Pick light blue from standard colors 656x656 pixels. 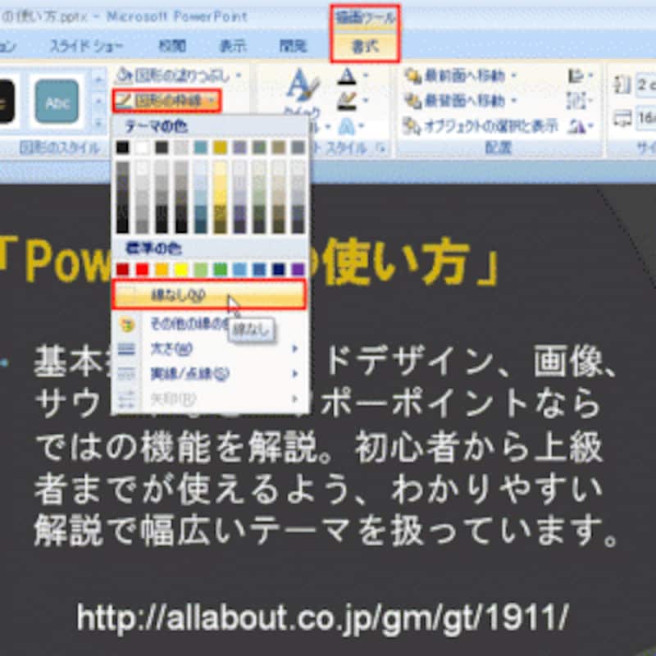point(239,270)
